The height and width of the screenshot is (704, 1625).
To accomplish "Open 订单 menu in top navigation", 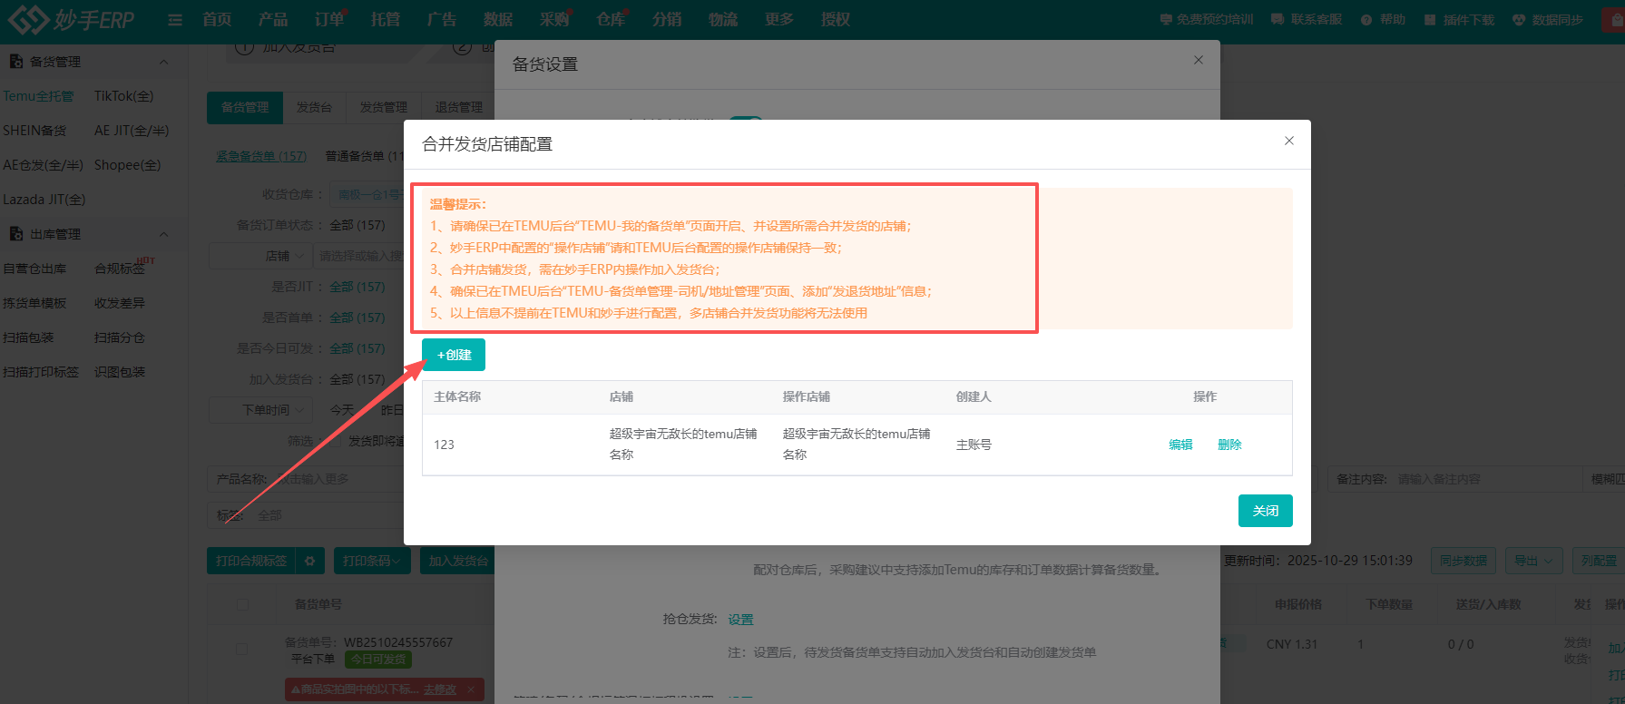I will point(329,19).
